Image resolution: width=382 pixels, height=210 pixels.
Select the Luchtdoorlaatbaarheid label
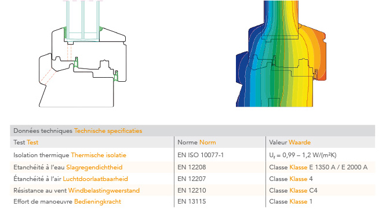[x=95, y=179]
